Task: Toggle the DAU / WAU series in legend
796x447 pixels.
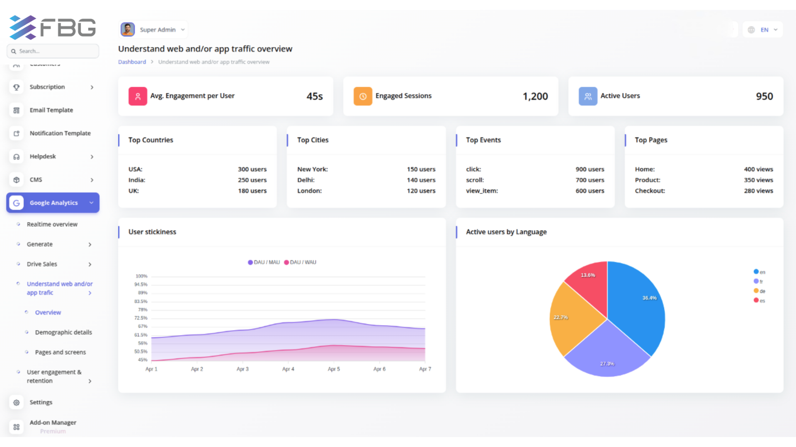Action: (x=300, y=262)
